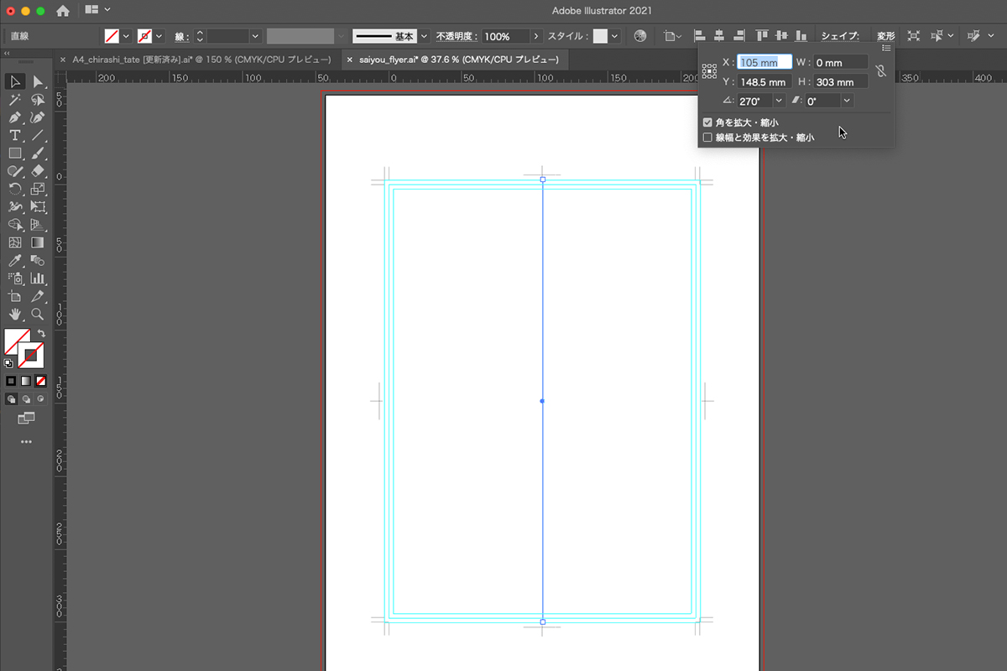Select the Eyedropper tool
Image resolution: width=1007 pixels, height=671 pixels.
click(15, 261)
